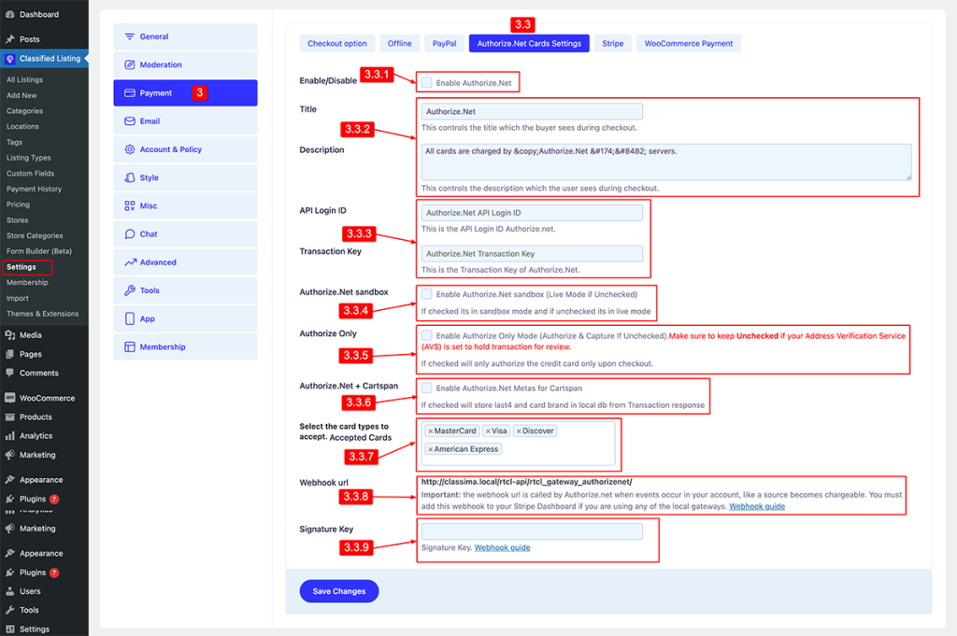Open Webhook guide link under webhook url
The height and width of the screenshot is (636, 957).
point(757,506)
